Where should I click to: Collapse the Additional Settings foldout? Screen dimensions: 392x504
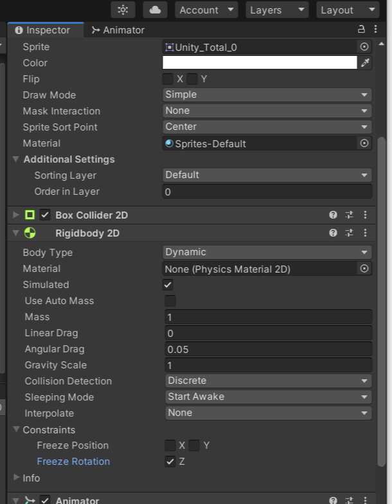pyautogui.click(x=15, y=159)
